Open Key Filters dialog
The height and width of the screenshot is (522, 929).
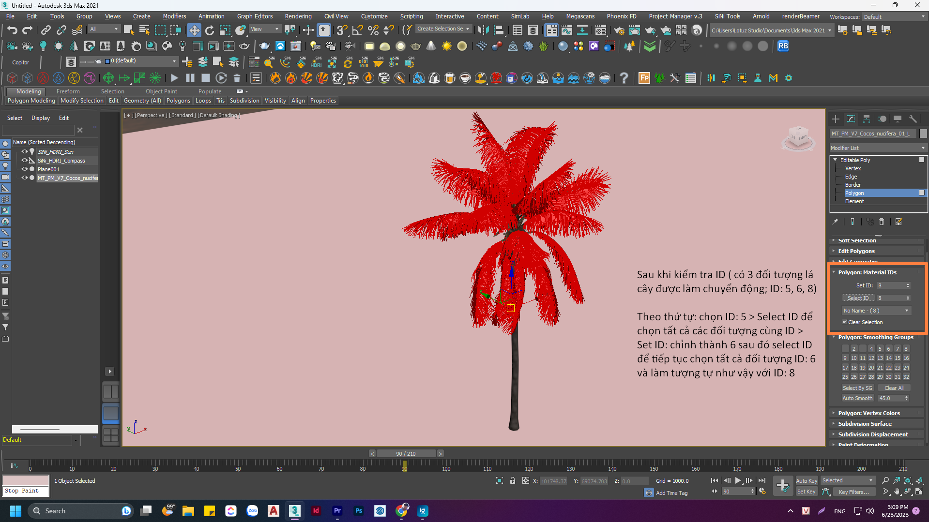(854, 492)
